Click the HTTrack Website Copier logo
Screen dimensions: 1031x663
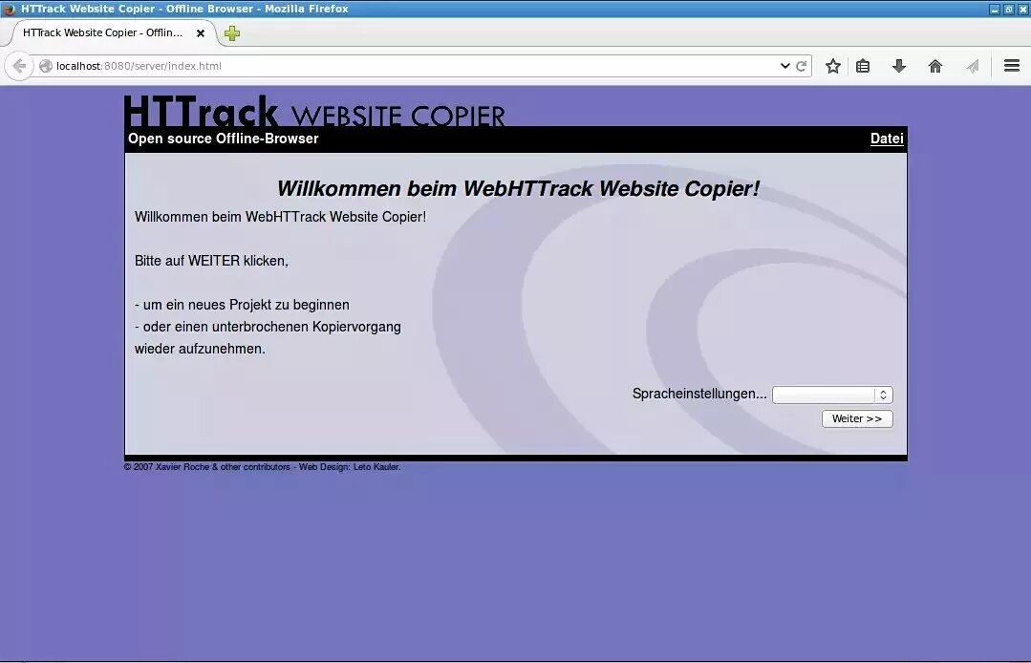click(x=314, y=111)
